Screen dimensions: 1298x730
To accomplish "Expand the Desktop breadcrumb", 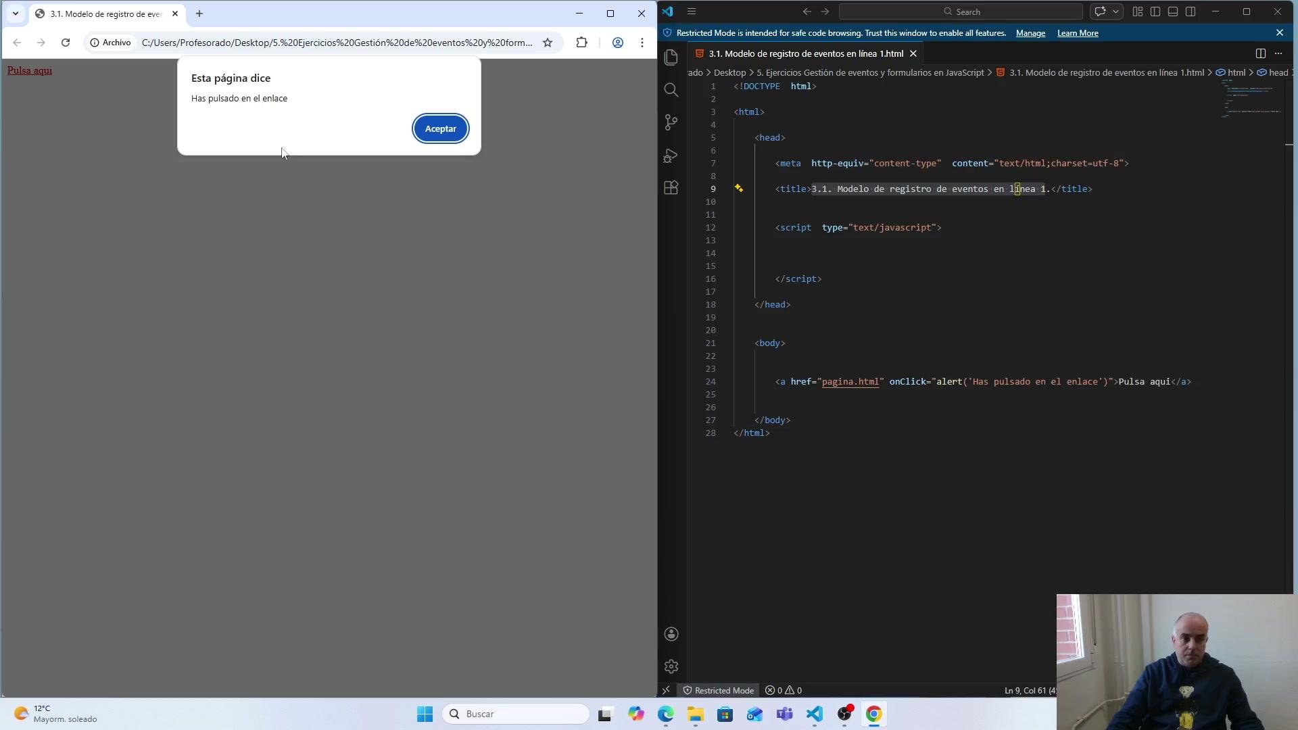I will [x=729, y=72].
